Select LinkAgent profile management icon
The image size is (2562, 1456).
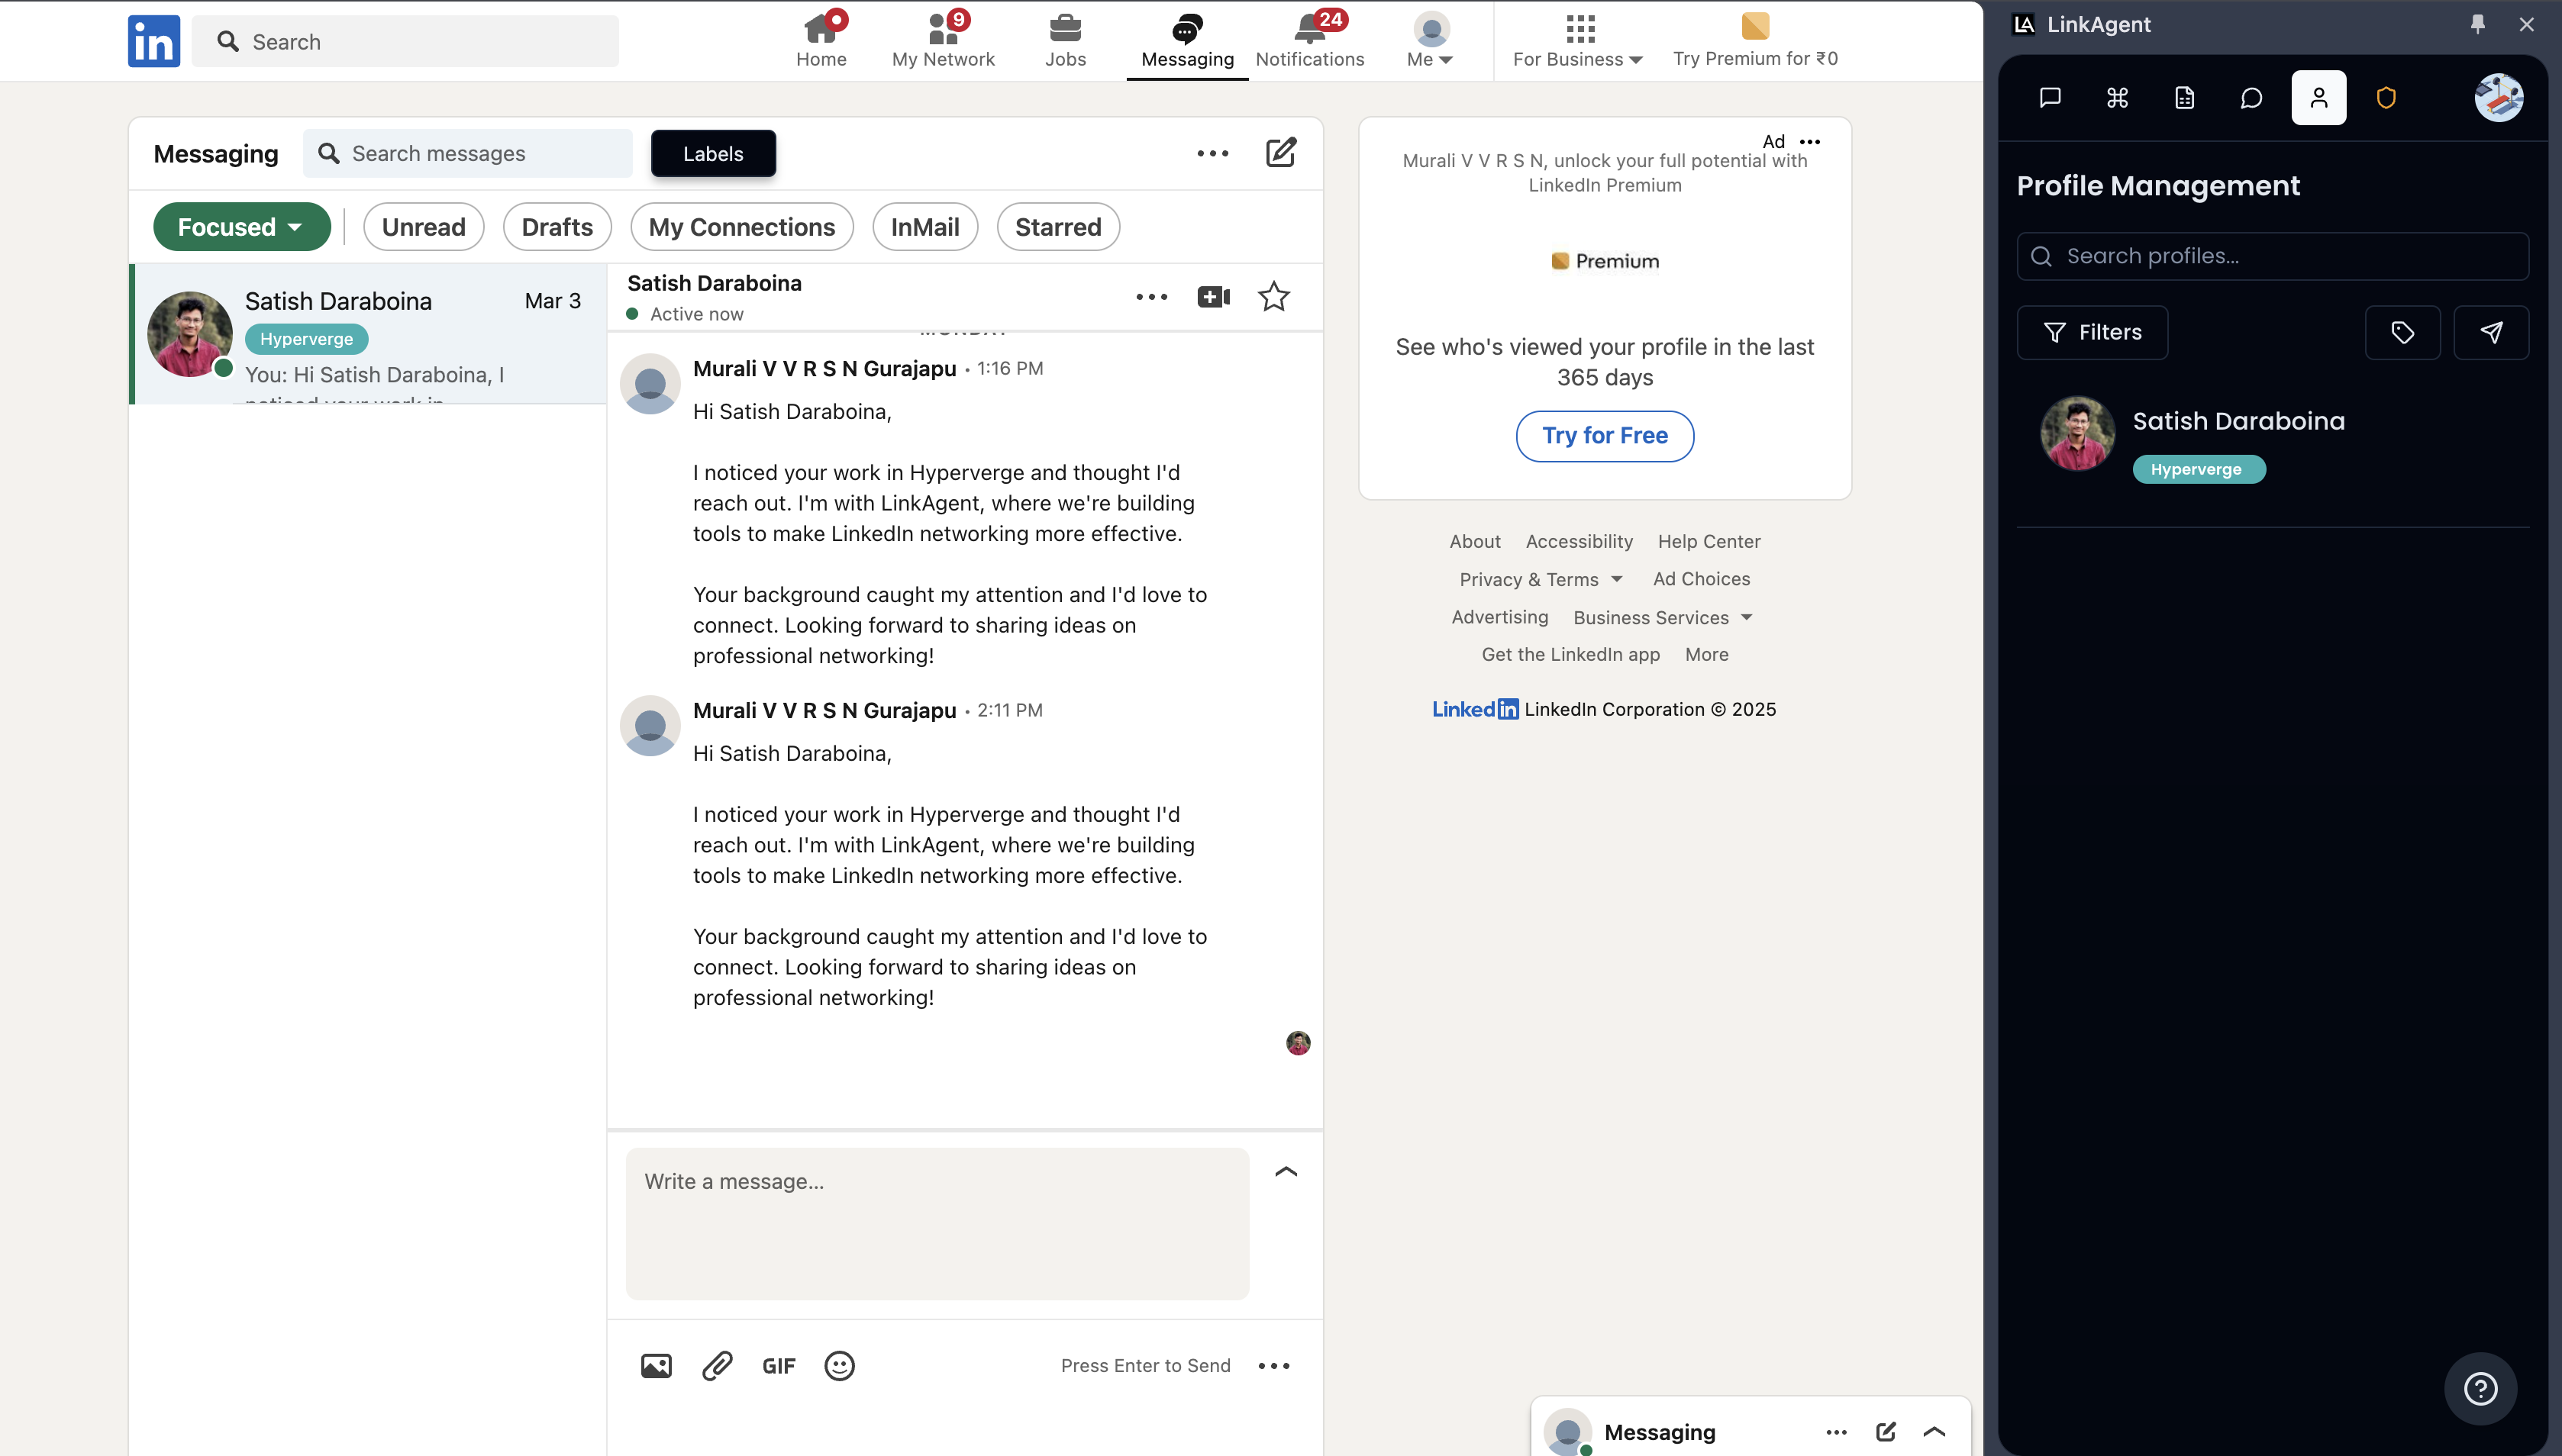click(2319, 98)
